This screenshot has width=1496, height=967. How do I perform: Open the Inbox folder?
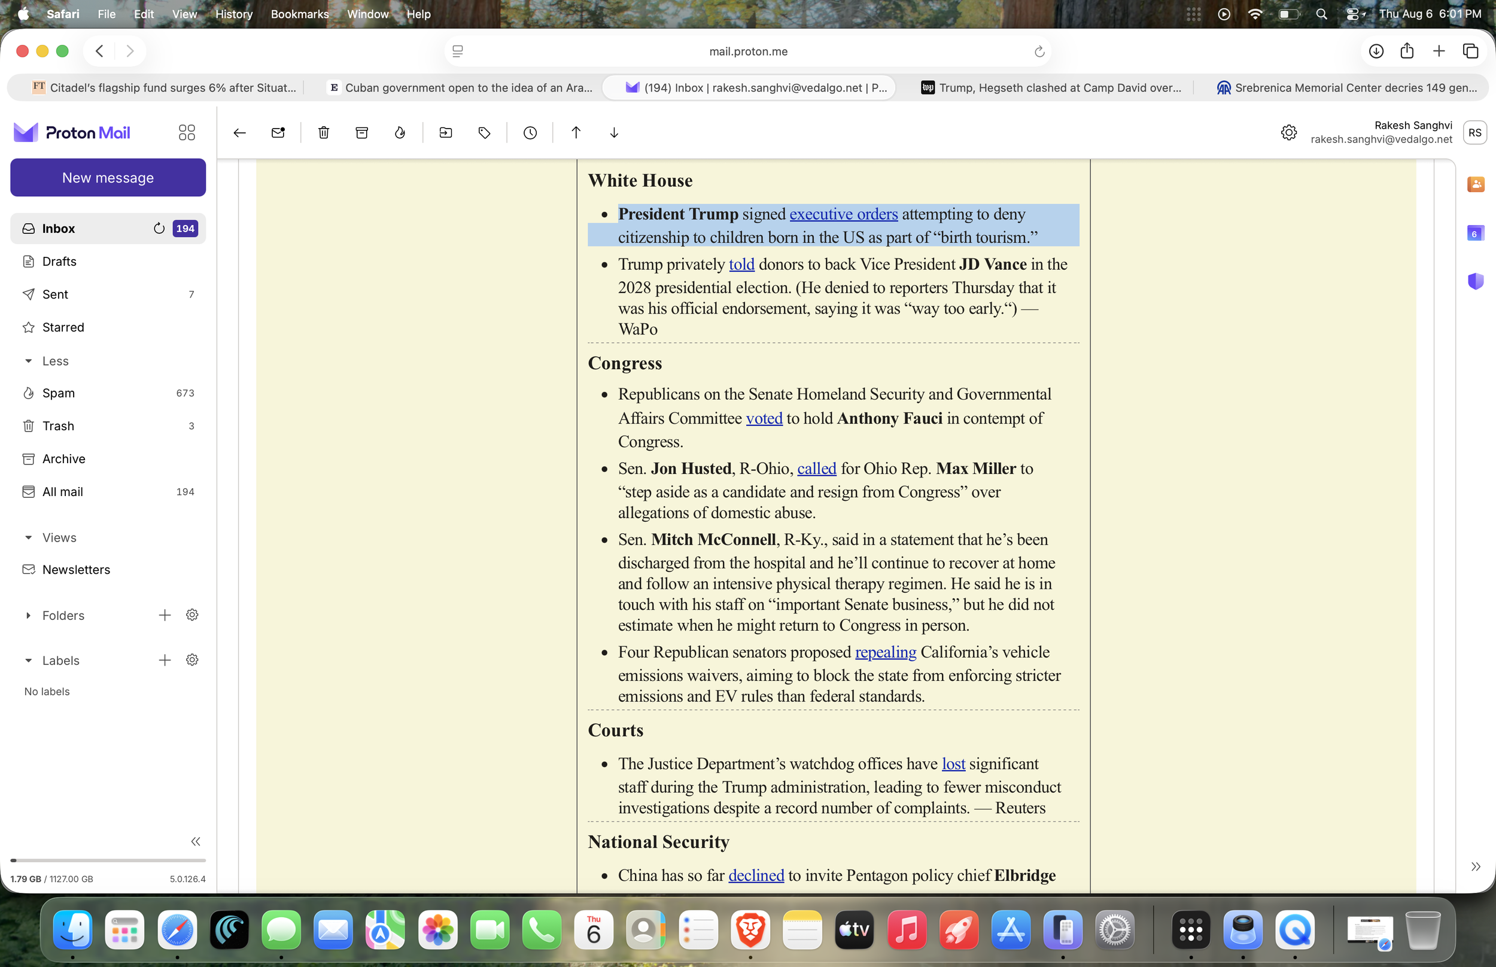(x=108, y=229)
